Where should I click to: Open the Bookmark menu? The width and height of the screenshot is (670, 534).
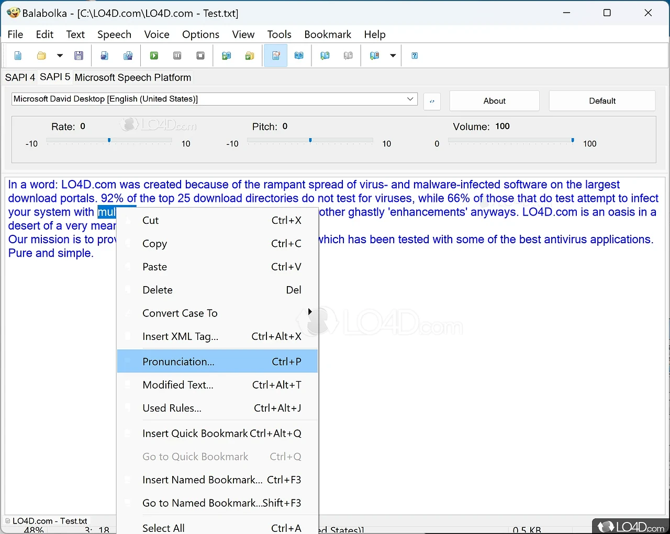pos(328,35)
